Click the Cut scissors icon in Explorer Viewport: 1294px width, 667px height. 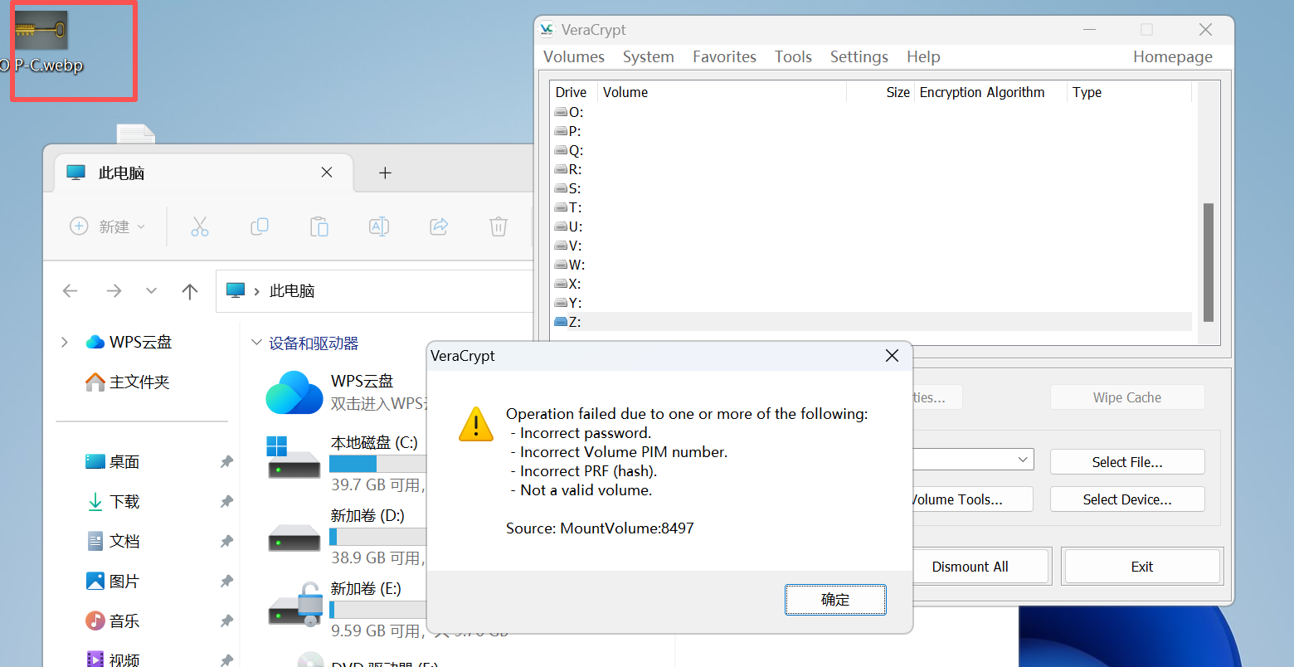pyautogui.click(x=200, y=226)
